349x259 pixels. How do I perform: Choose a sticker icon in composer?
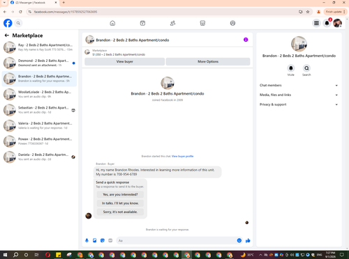103,240
